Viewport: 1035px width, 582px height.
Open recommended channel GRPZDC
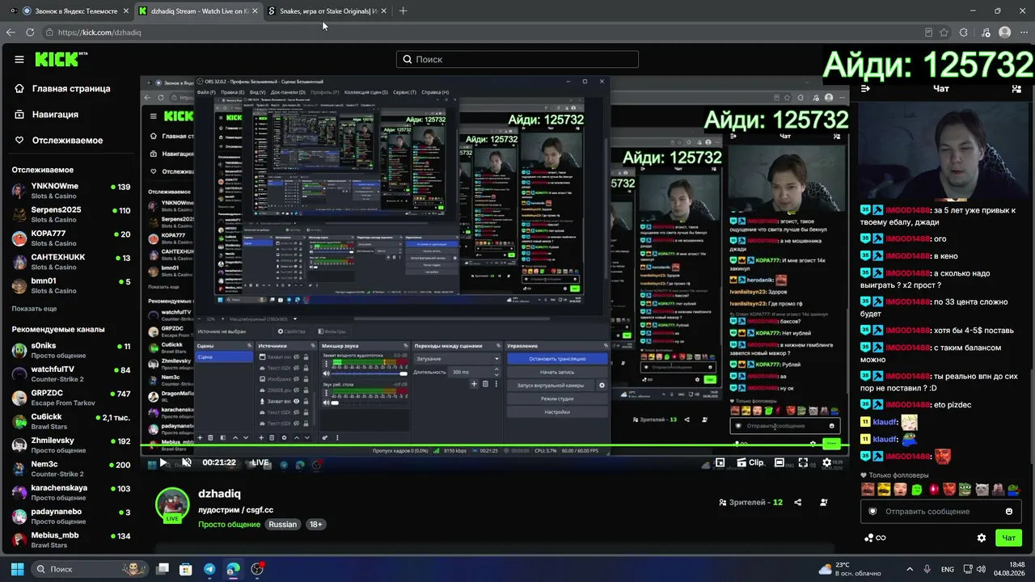[x=70, y=397]
